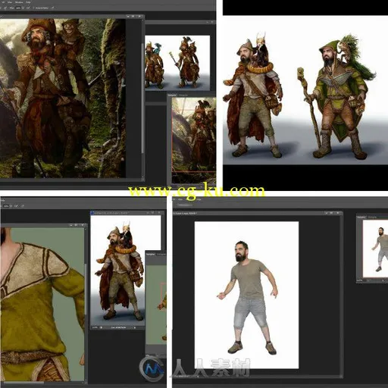
Task: Open the Window menu above the forest painting
Action: coord(19,2)
